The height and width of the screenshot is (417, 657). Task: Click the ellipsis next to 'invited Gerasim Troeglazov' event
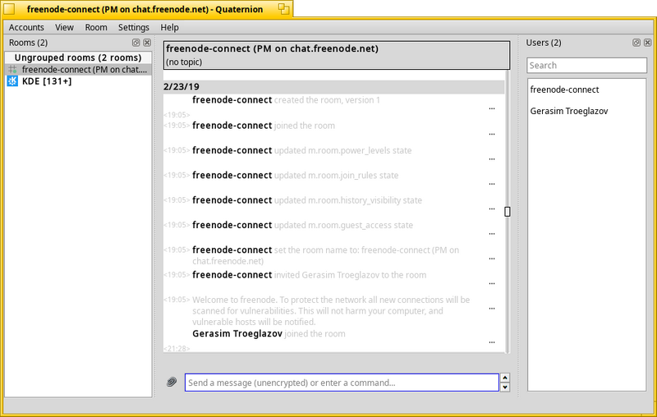point(492,283)
